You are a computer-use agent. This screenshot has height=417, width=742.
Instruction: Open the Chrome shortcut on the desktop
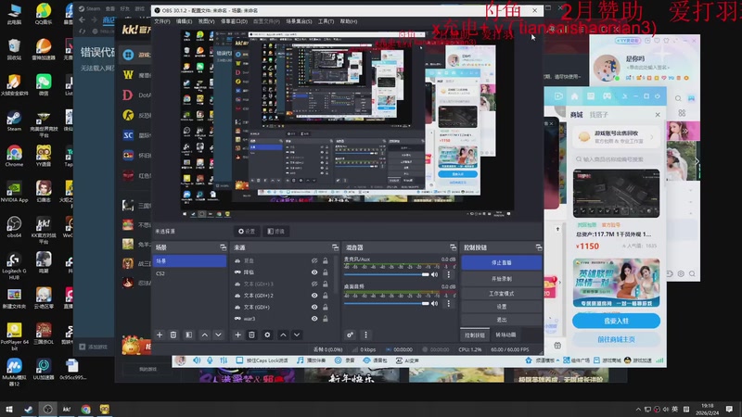pos(14,157)
